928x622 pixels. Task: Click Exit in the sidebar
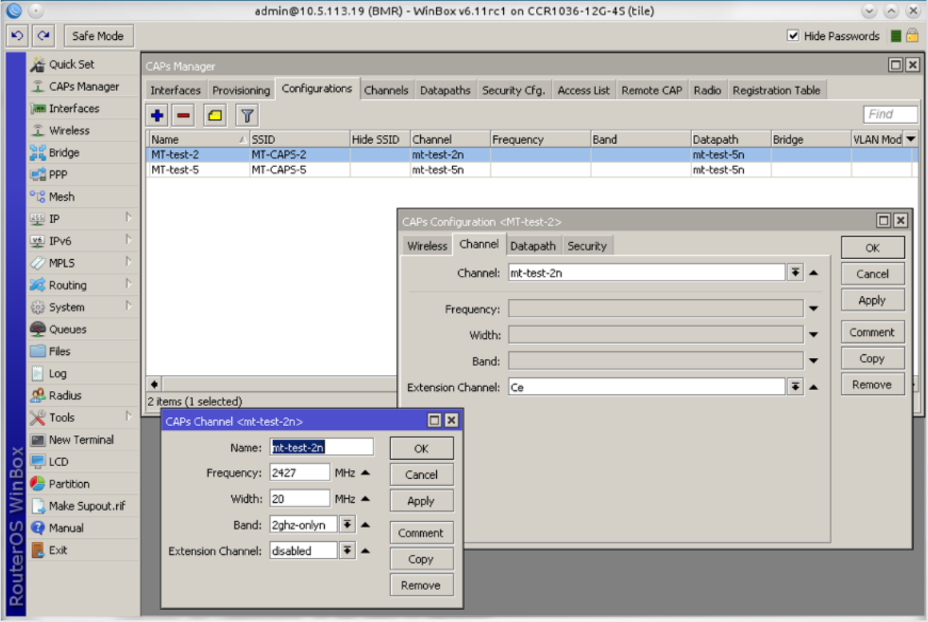point(58,550)
